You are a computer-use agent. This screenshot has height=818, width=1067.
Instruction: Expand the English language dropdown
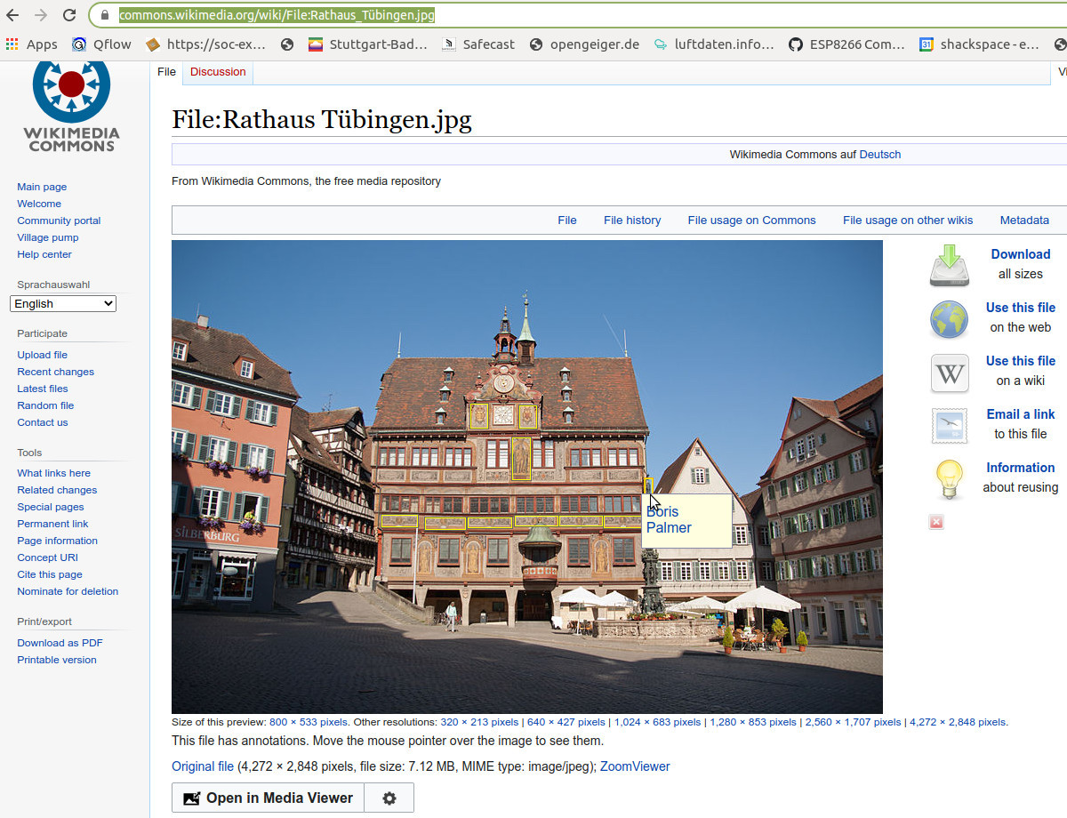[63, 303]
